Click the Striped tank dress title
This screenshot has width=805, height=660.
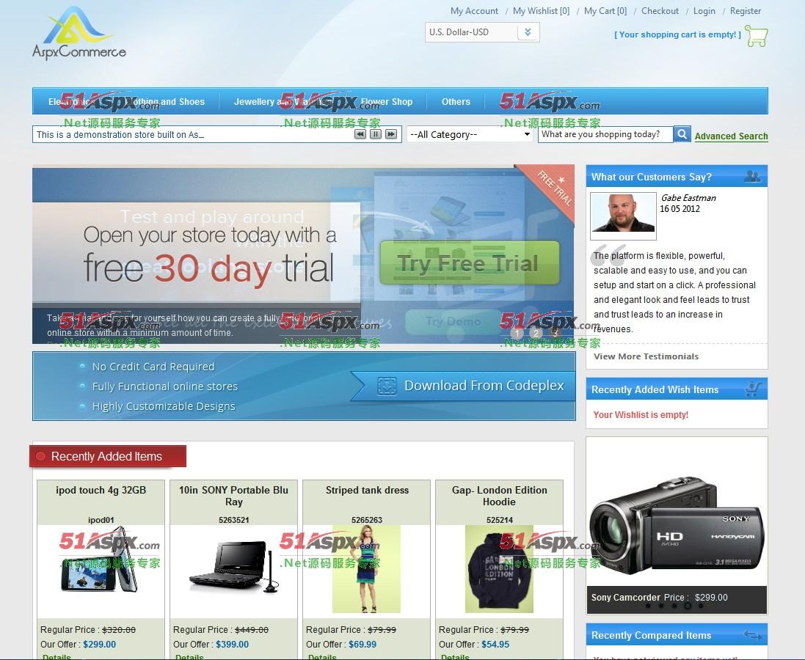tap(367, 490)
